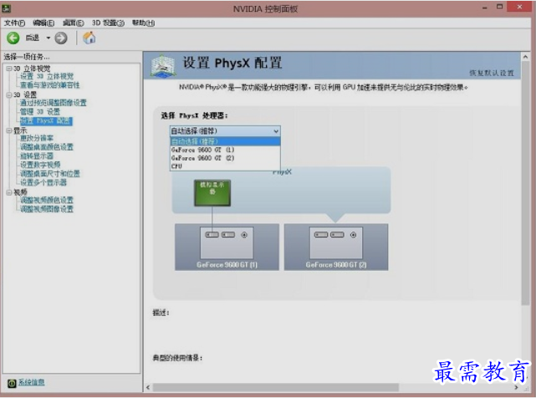Image resolution: width=536 pixels, height=398 pixels.
Task: Click the horizontal scrollbar thumb
Action: (275, 387)
